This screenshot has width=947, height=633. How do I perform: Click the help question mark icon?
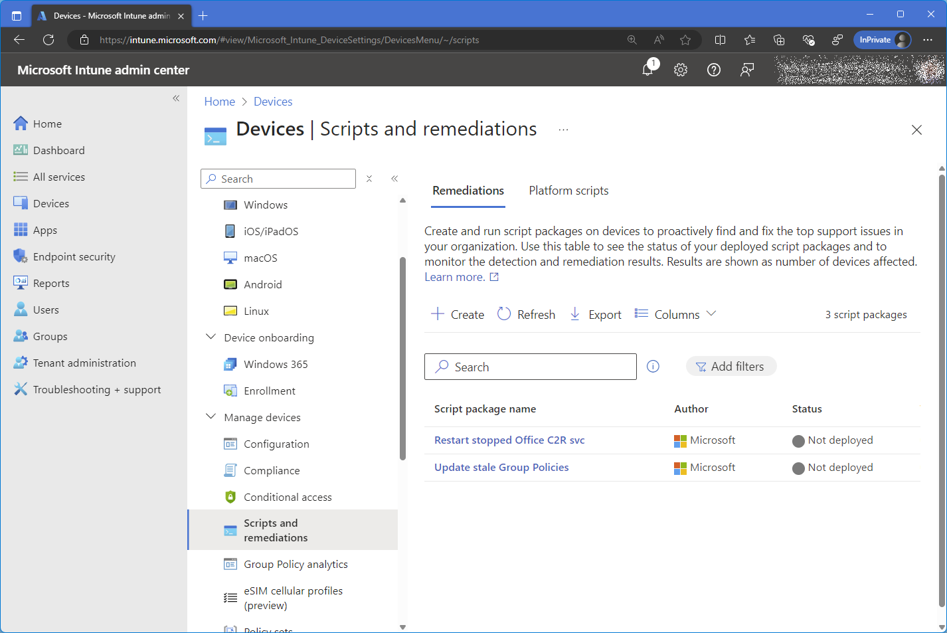714,70
